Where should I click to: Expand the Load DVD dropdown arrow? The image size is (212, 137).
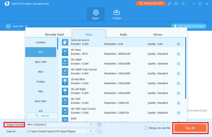click(27, 26)
